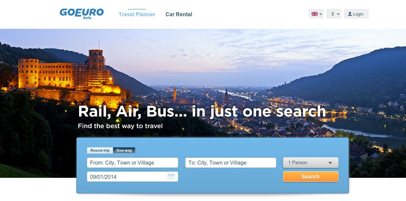Open the calendar date picker icon
406x201 pixels.
171,176
